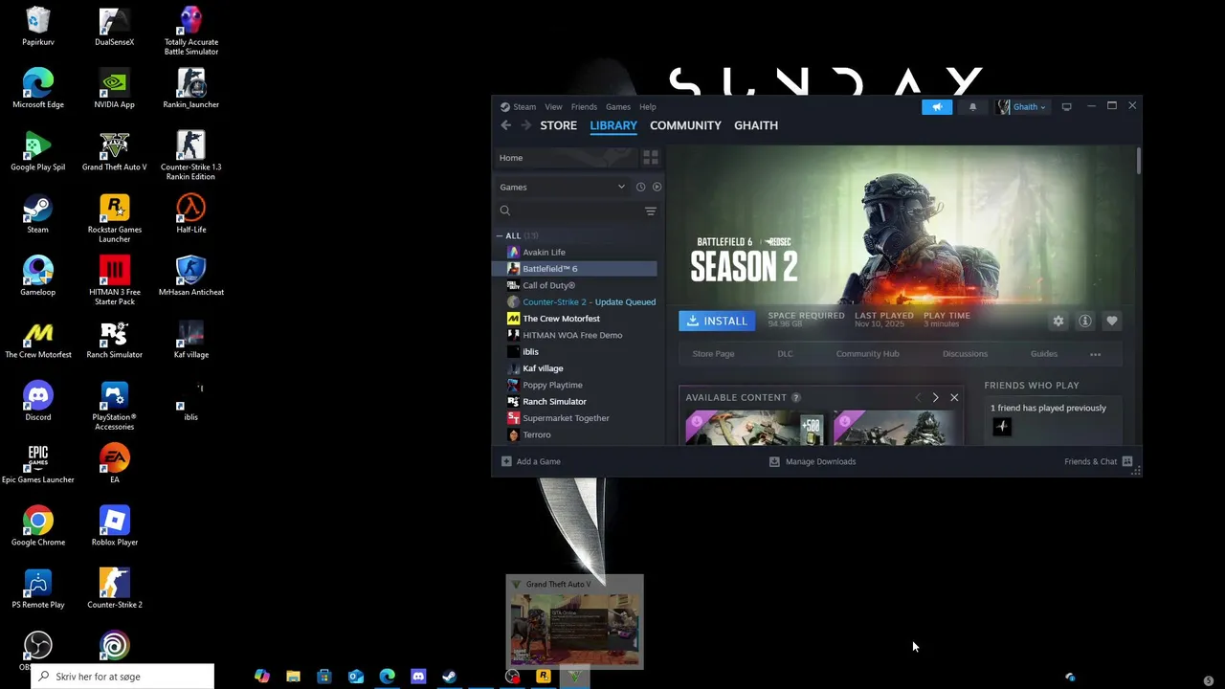Open the library advanced filters icon
Screen dimensions: 1225x689
tap(650, 211)
